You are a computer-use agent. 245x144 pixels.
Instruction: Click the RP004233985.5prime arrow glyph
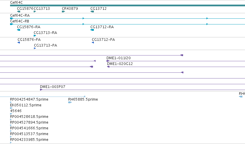(x=11, y=143)
